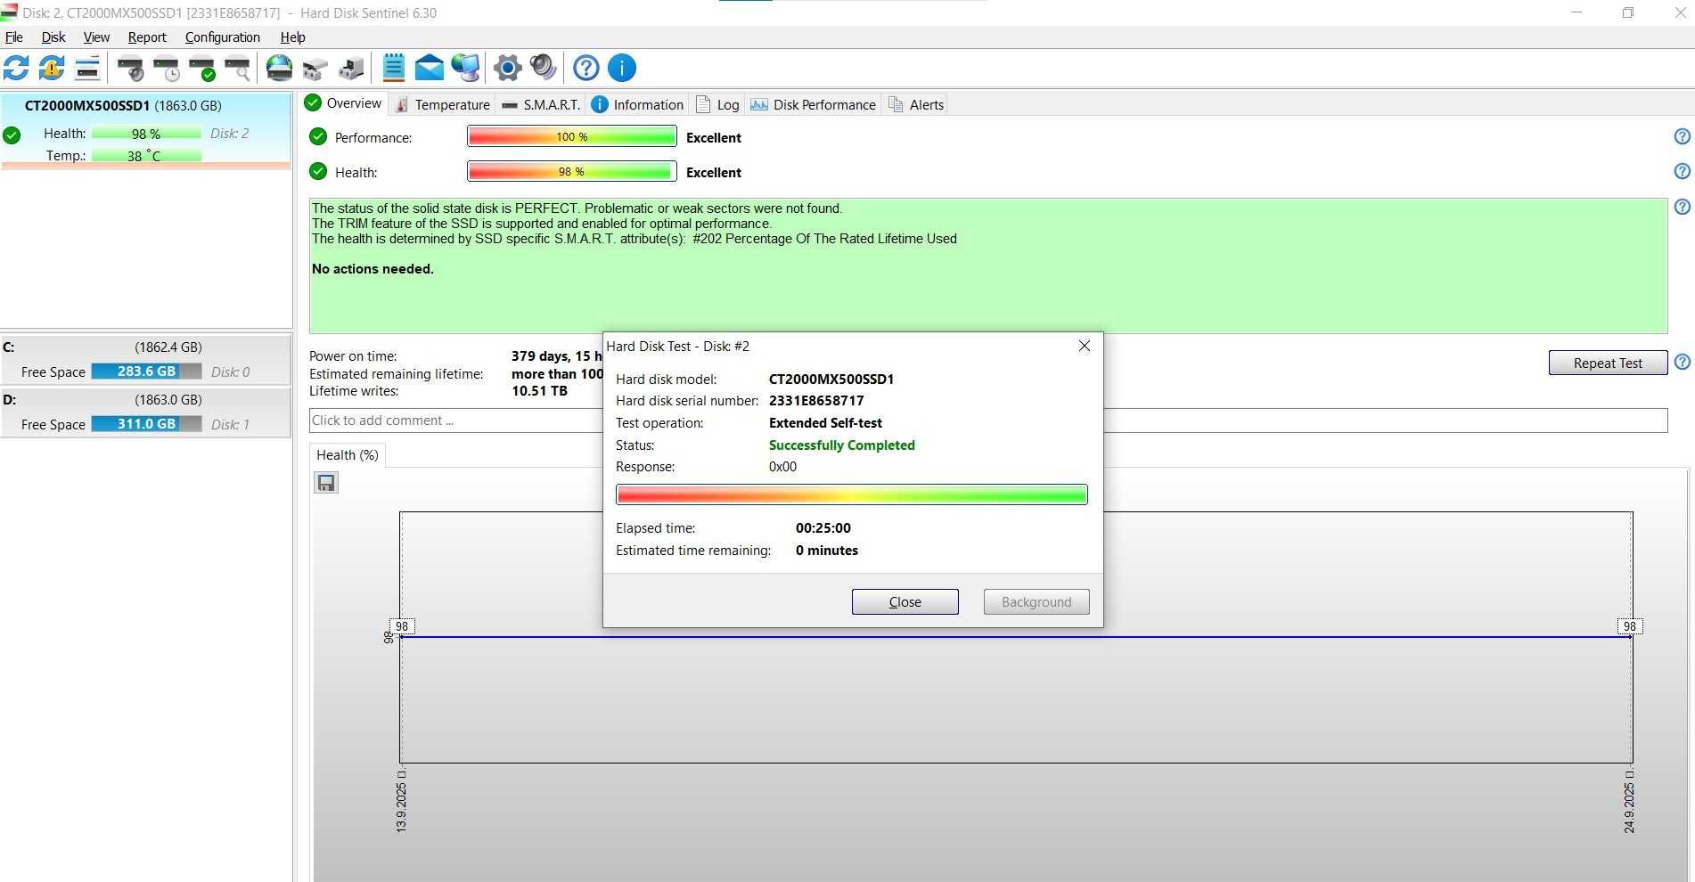Switch to the Alerts tab

[x=916, y=104]
